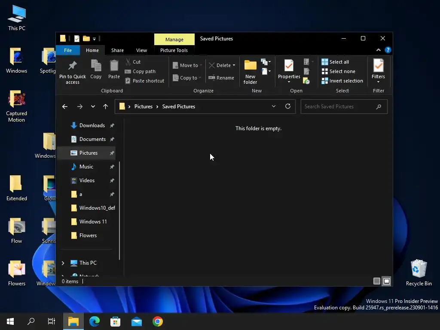Open Customize Quick Access Toolbar dropdown

94,39
